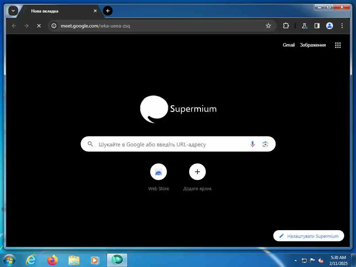Open the tab search dropdown arrow
356x267 pixels.
(x=13, y=11)
